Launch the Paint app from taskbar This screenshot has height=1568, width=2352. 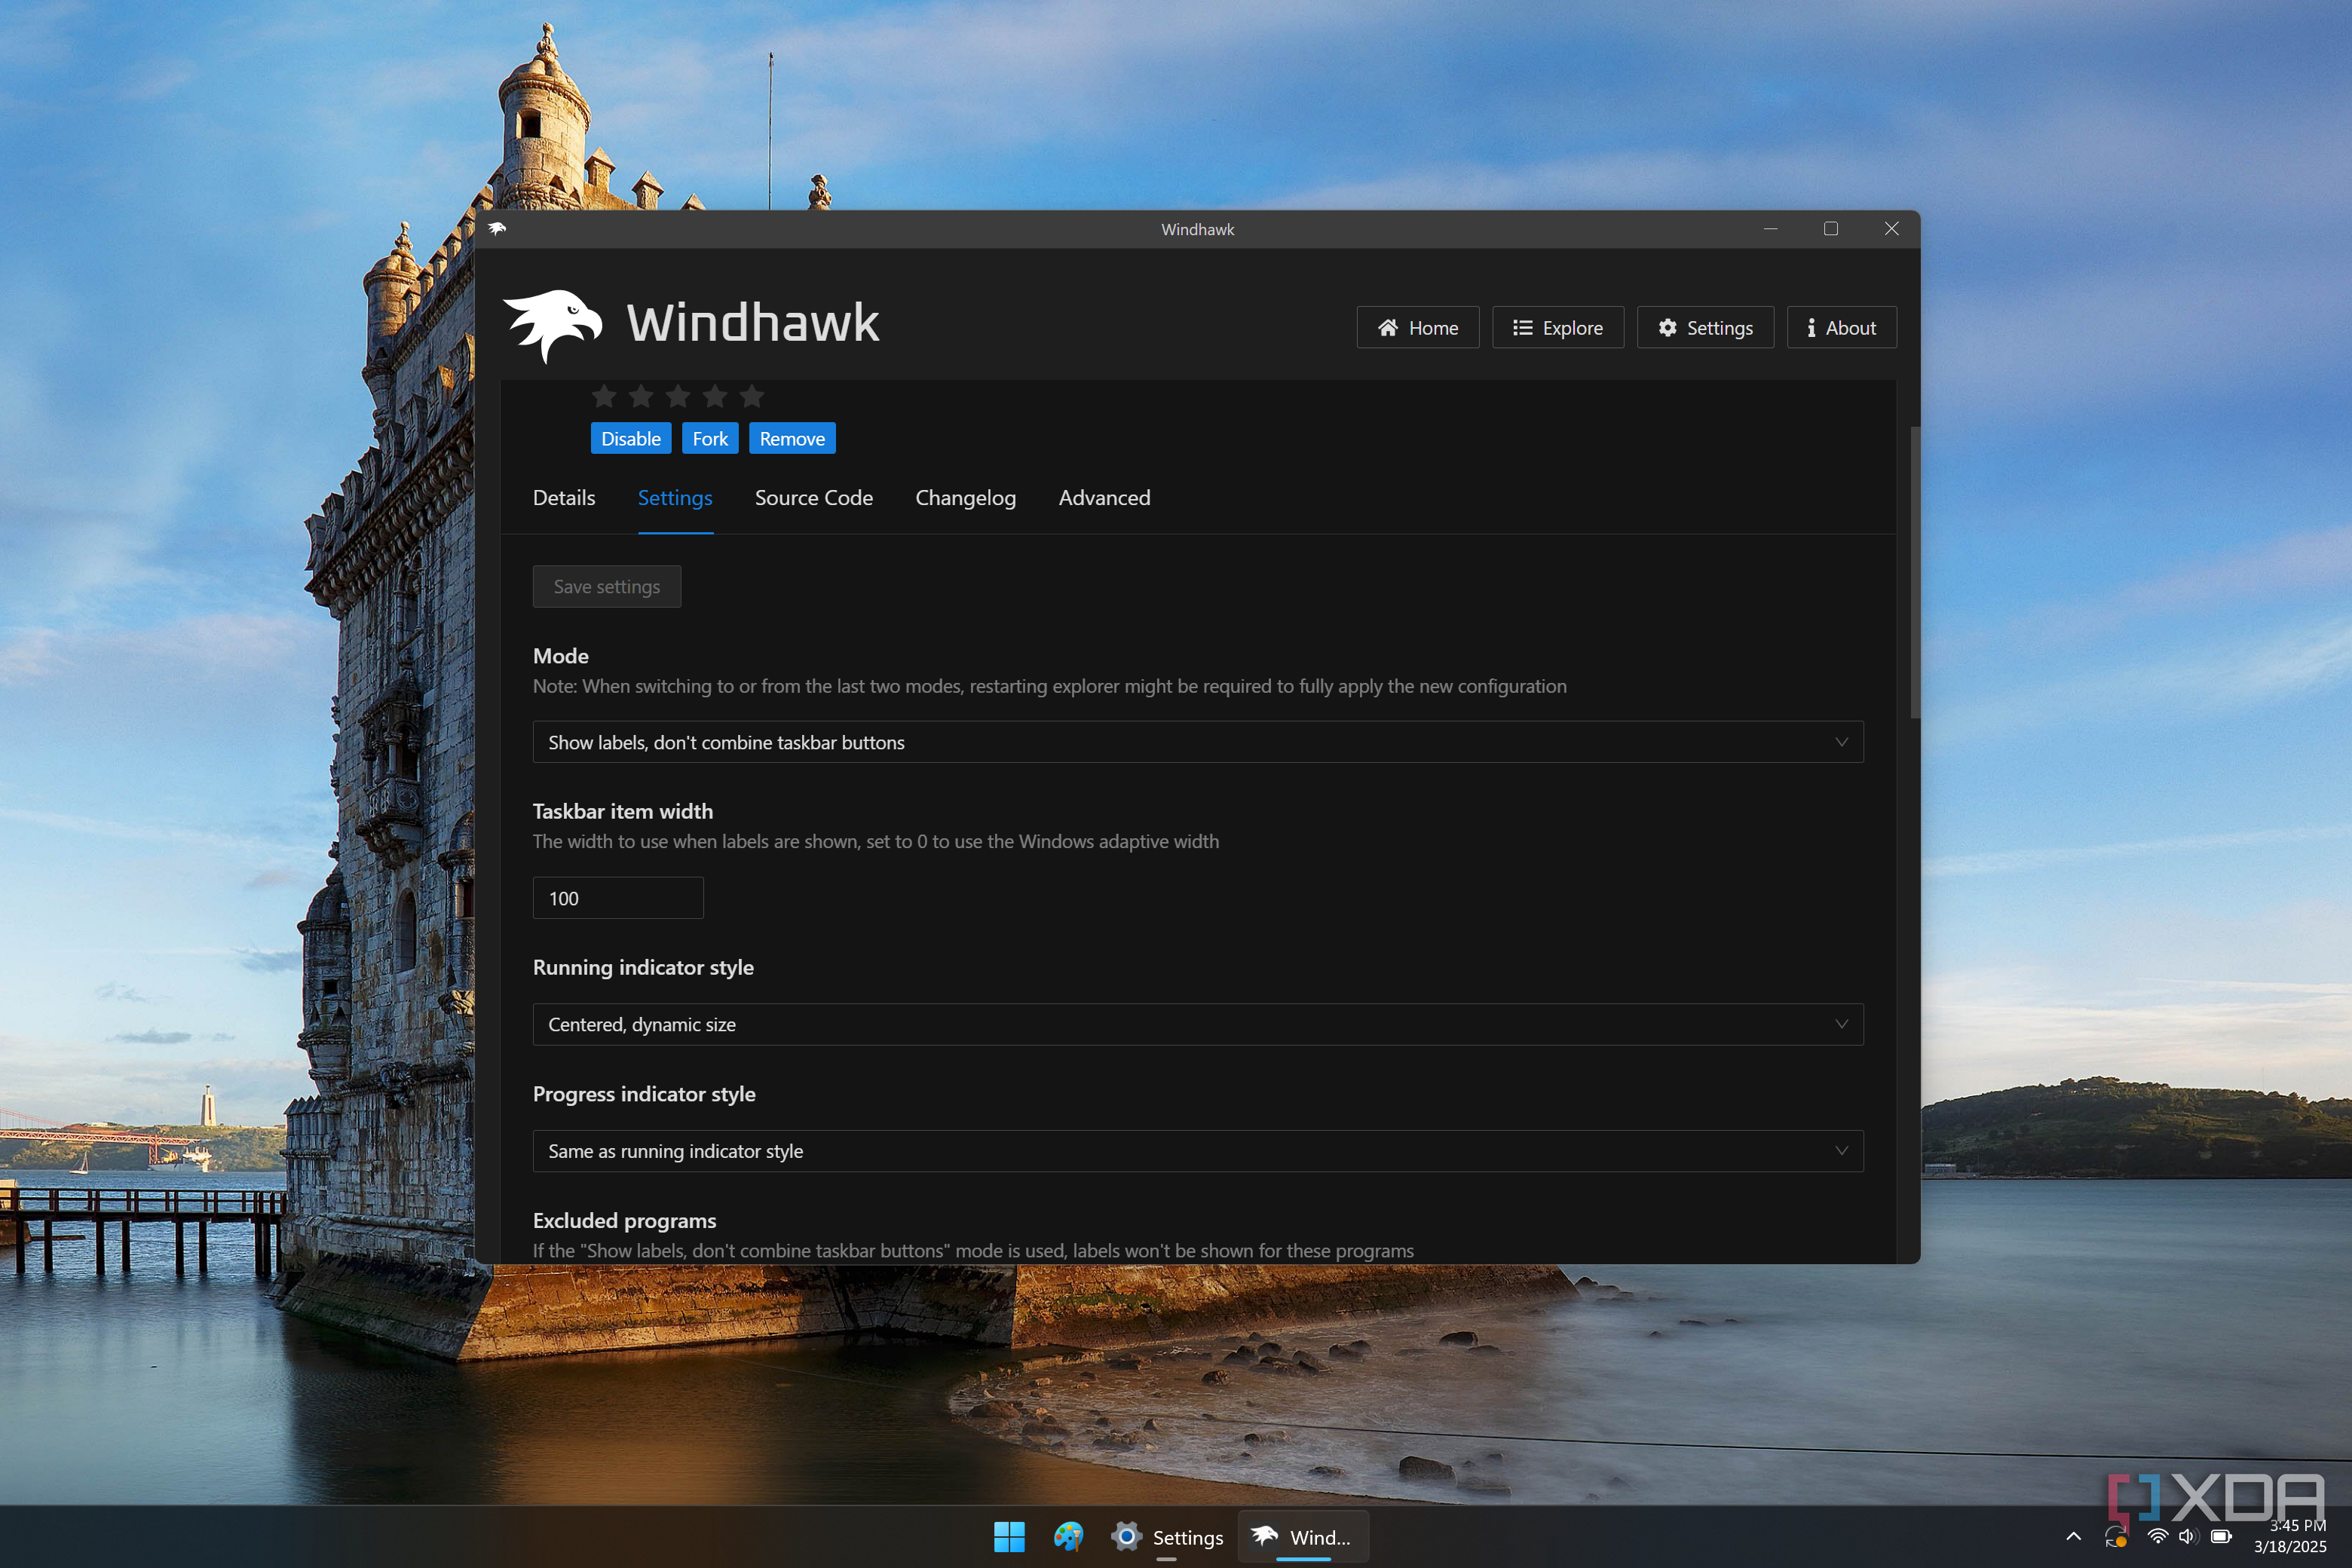click(1068, 1537)
